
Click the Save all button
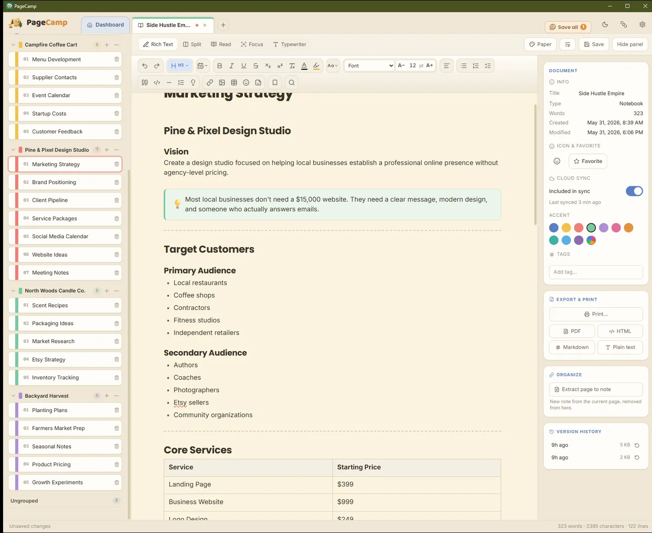click(x=568, y=27)
